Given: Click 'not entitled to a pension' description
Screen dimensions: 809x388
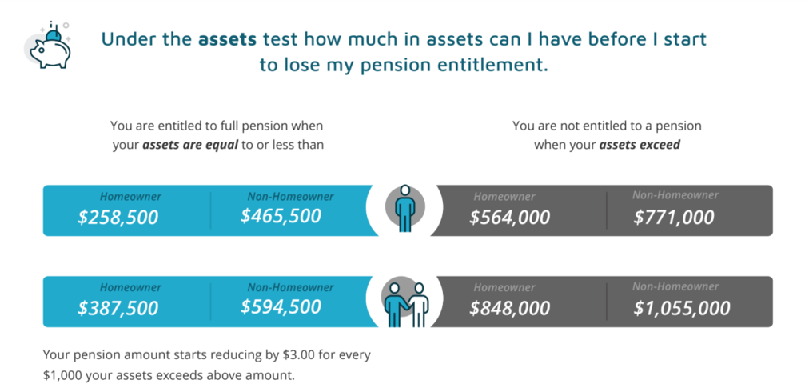Looking at the screenshot, I should tap(607, 135).
